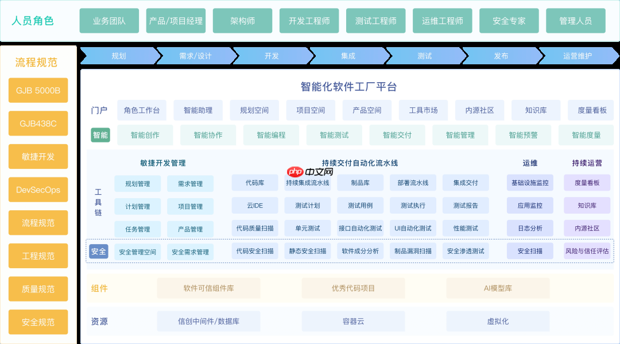
Task: Select 安全渗透测试 in the security row
Action: (467, 250)
